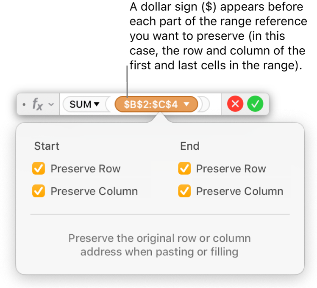Toggle Start Preserve Column checkbox

(39, 191)
